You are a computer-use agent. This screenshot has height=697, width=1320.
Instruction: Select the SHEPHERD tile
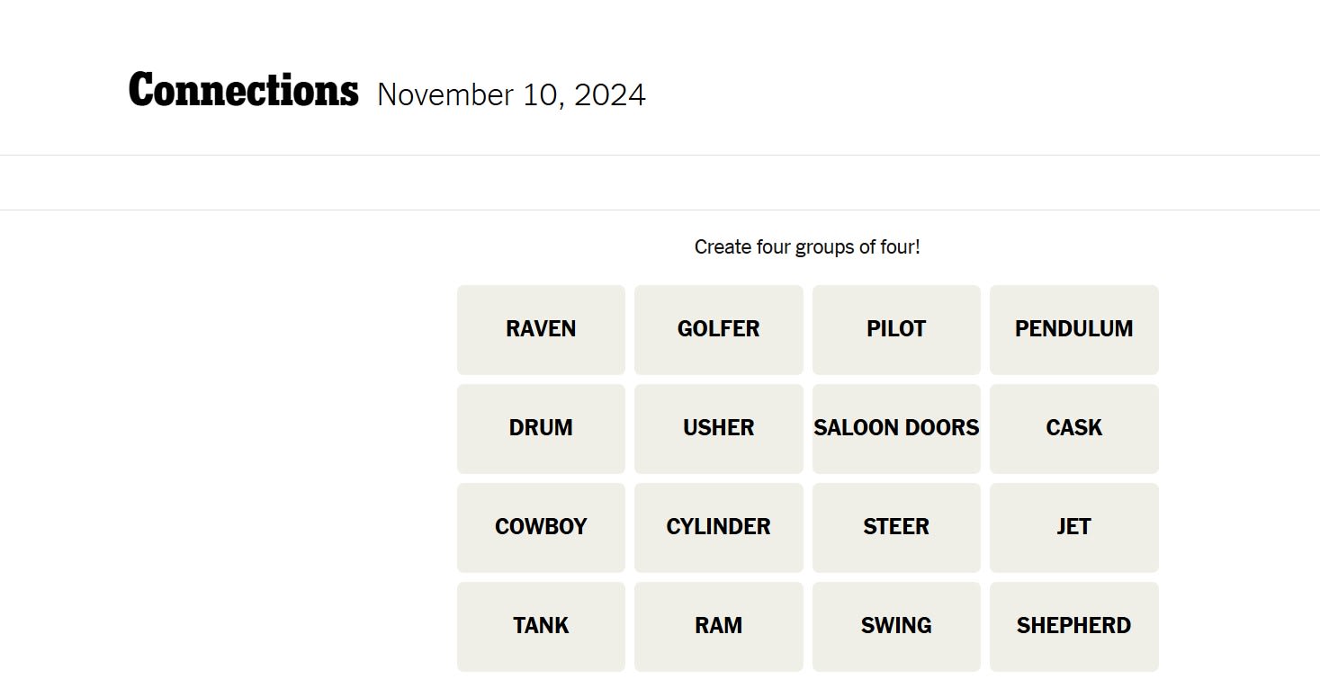[1073, 626]
